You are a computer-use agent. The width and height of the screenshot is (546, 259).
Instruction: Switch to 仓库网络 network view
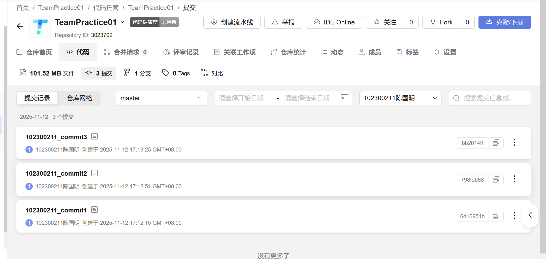79,98
